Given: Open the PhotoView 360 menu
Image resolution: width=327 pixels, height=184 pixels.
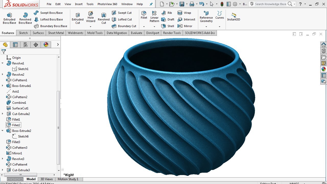Looking at the screenshot, I should click(x=107, y=4).
